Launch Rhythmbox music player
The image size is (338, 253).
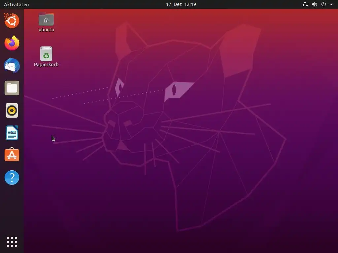12,111
